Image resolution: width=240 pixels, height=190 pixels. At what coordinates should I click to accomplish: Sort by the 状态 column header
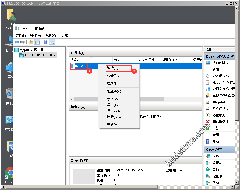point(124,60)
